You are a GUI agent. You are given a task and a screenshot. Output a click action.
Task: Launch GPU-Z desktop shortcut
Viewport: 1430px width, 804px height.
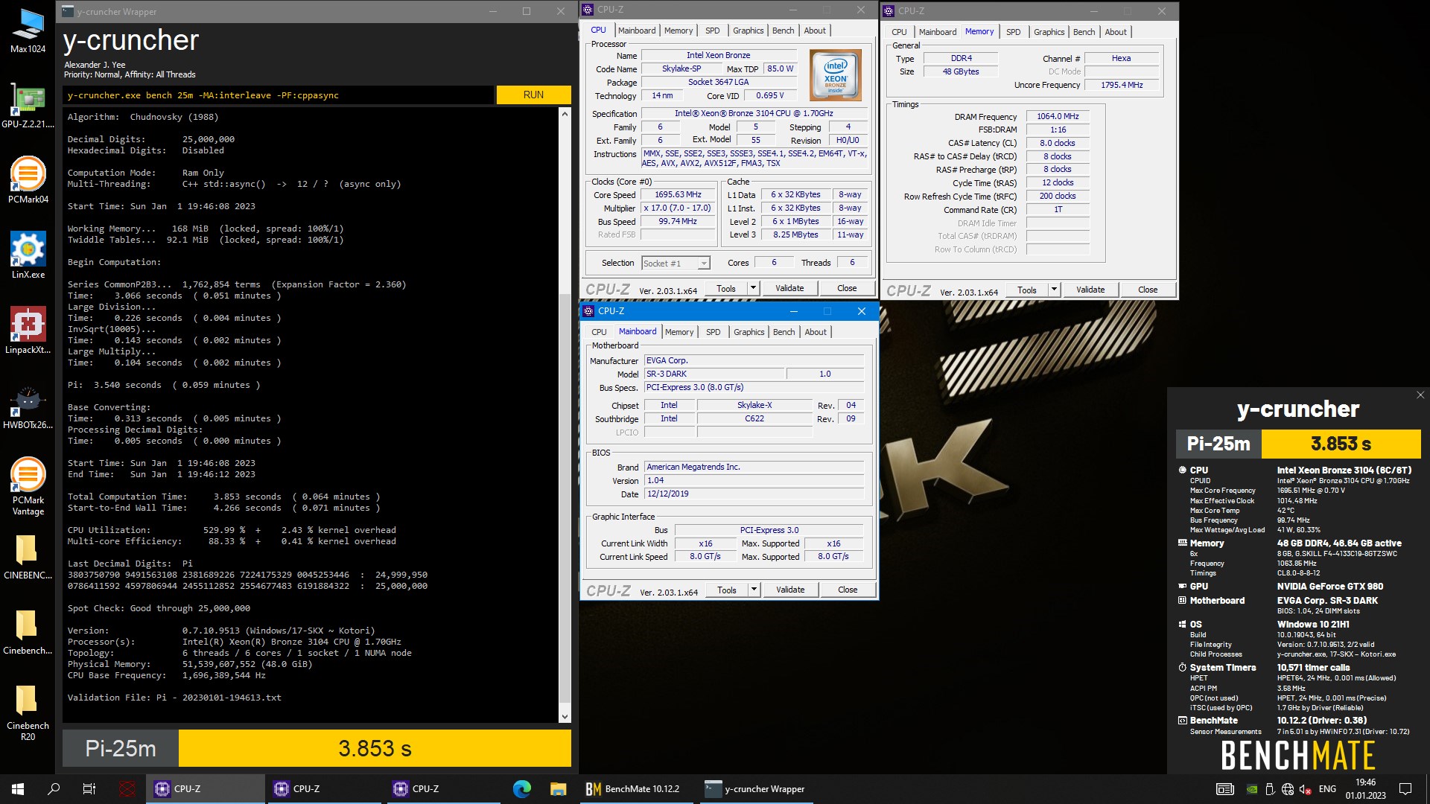click(28, 105)
